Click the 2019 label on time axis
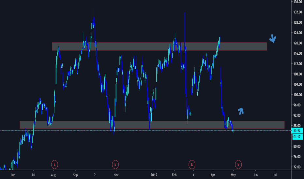 coord(154,175)
